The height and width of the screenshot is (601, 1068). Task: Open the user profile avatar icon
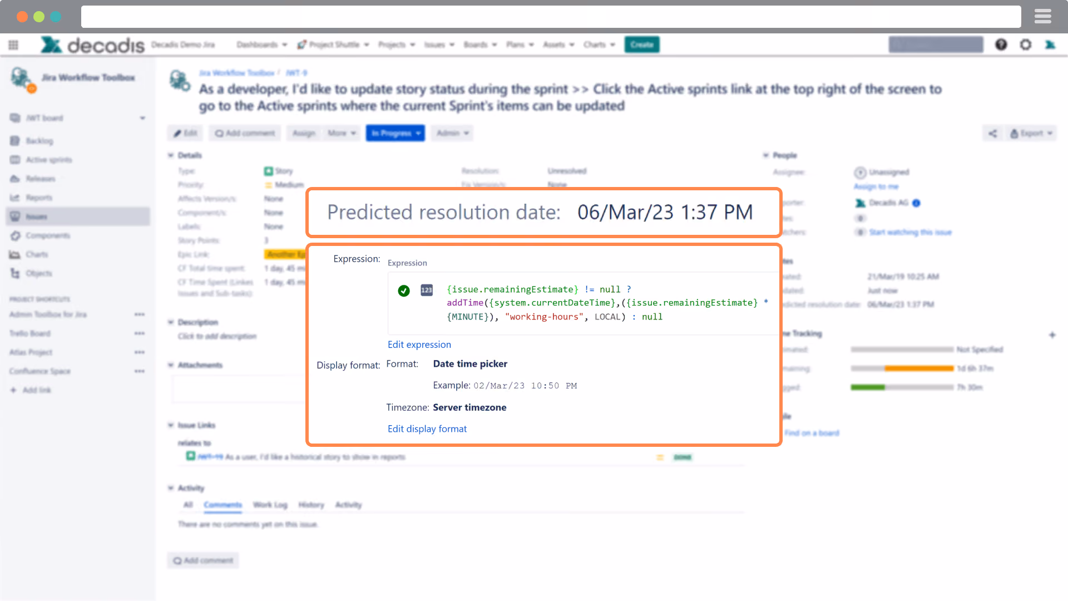pyautogui.click(x=1050, y=45)
